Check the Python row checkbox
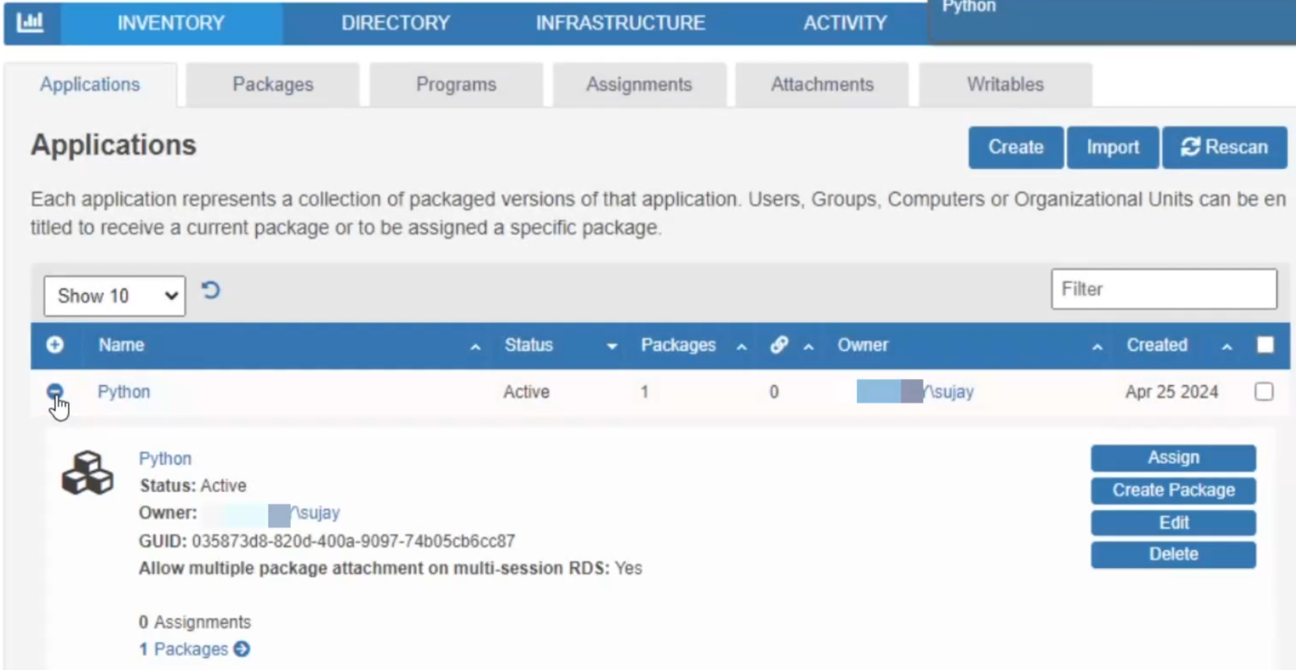Screen dimensions: 1296x670 pos(1265,391)
